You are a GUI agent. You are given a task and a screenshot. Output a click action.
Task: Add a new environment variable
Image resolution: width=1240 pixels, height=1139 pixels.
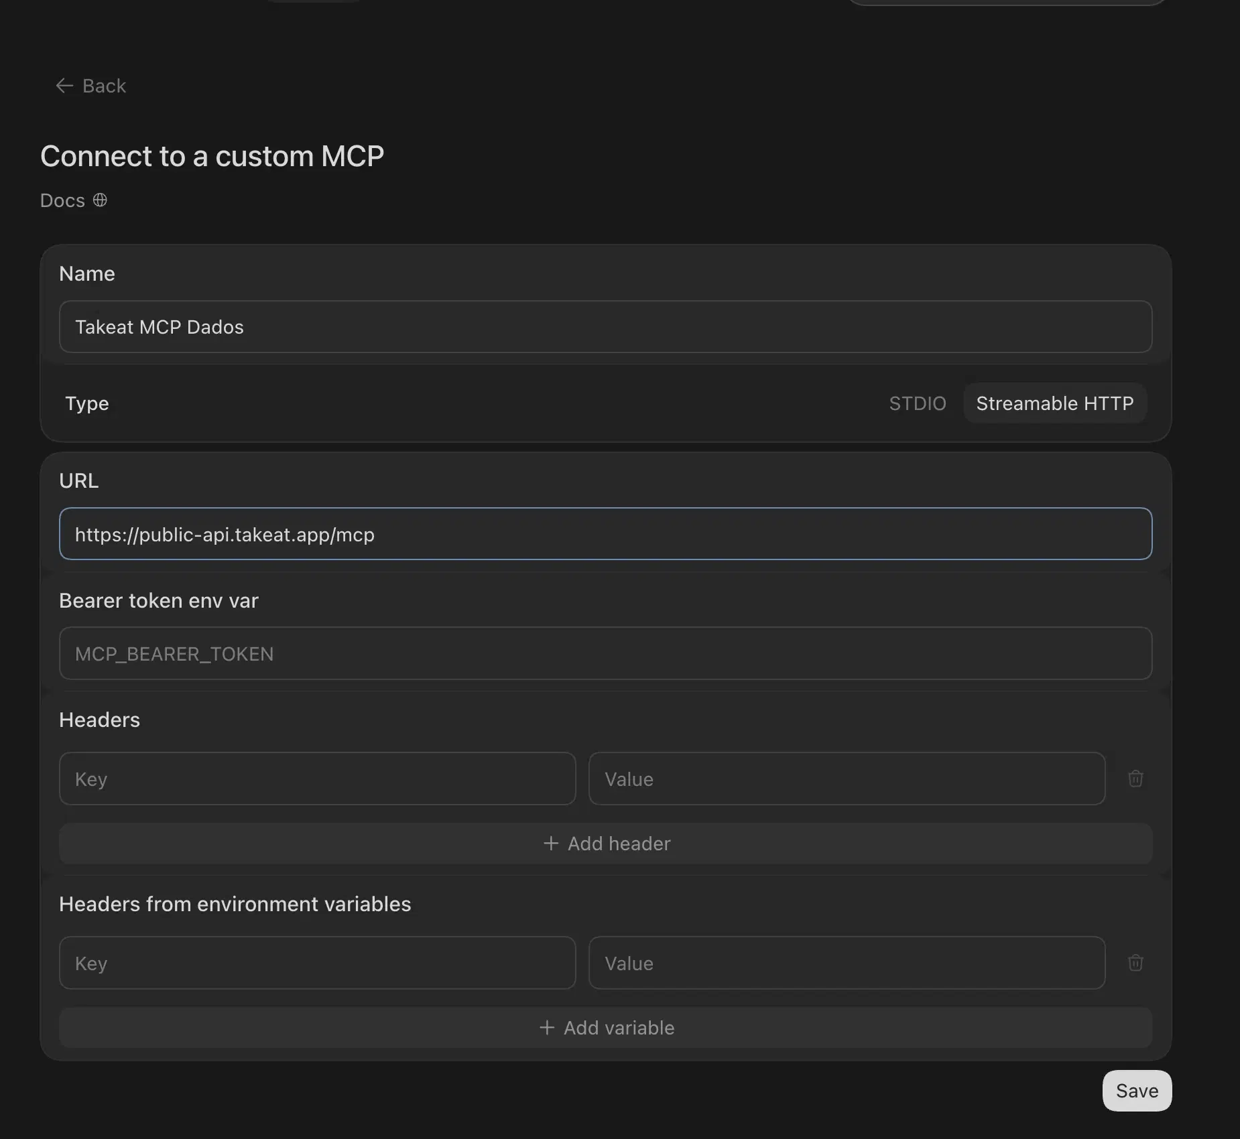point(605,1028)
